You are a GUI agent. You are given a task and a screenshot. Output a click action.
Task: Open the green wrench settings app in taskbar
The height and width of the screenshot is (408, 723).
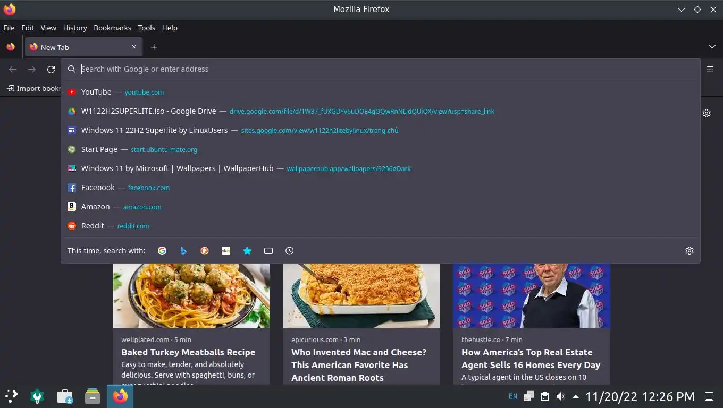pos(37,396)
